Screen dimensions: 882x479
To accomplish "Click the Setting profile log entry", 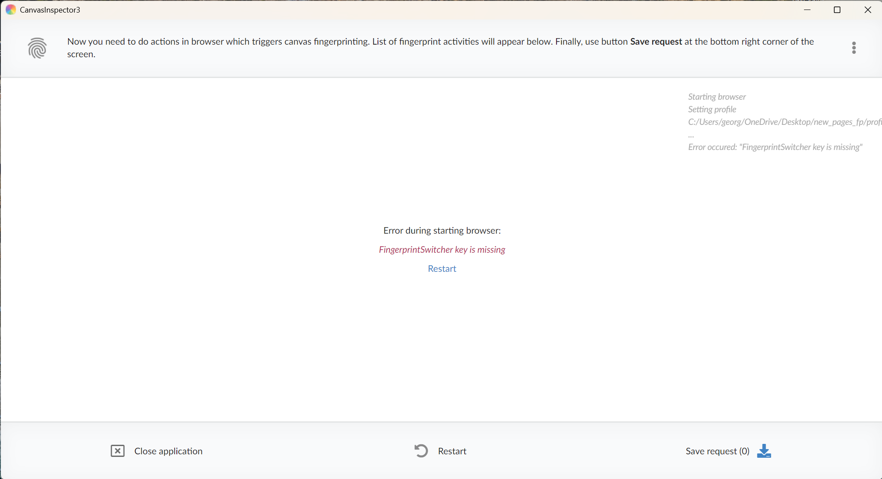I will coord(712,109).
